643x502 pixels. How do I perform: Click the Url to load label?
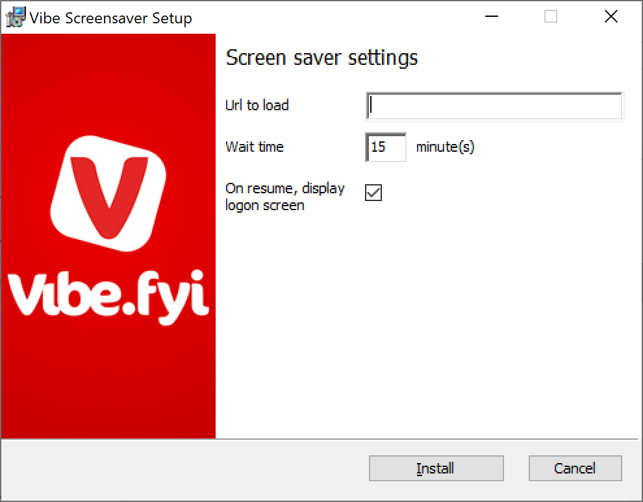coord(257,105)
